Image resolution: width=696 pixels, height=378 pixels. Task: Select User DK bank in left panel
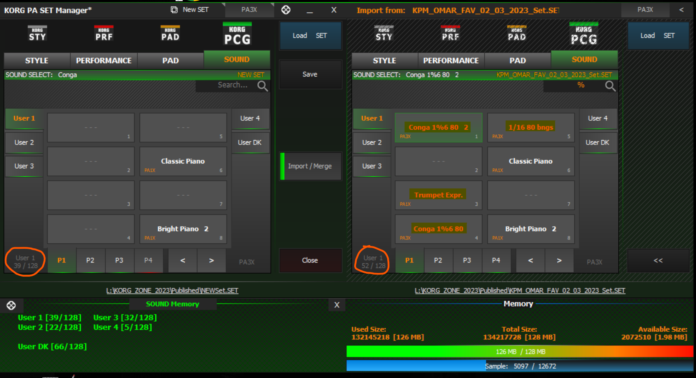[250, 143]
